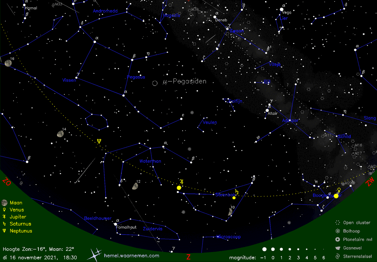Viewport: 377px width, 262px height.
Task: Select the Moon icon labeled 14
Action: 60,134
